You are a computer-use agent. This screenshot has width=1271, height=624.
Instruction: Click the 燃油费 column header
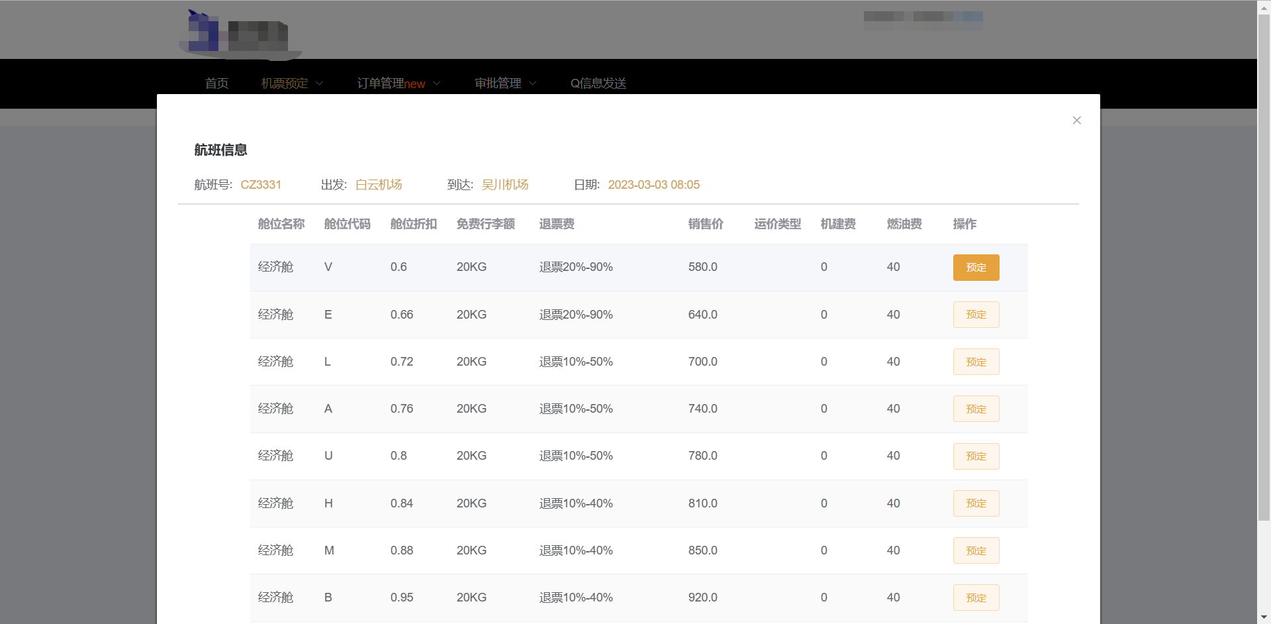(904, 224)
